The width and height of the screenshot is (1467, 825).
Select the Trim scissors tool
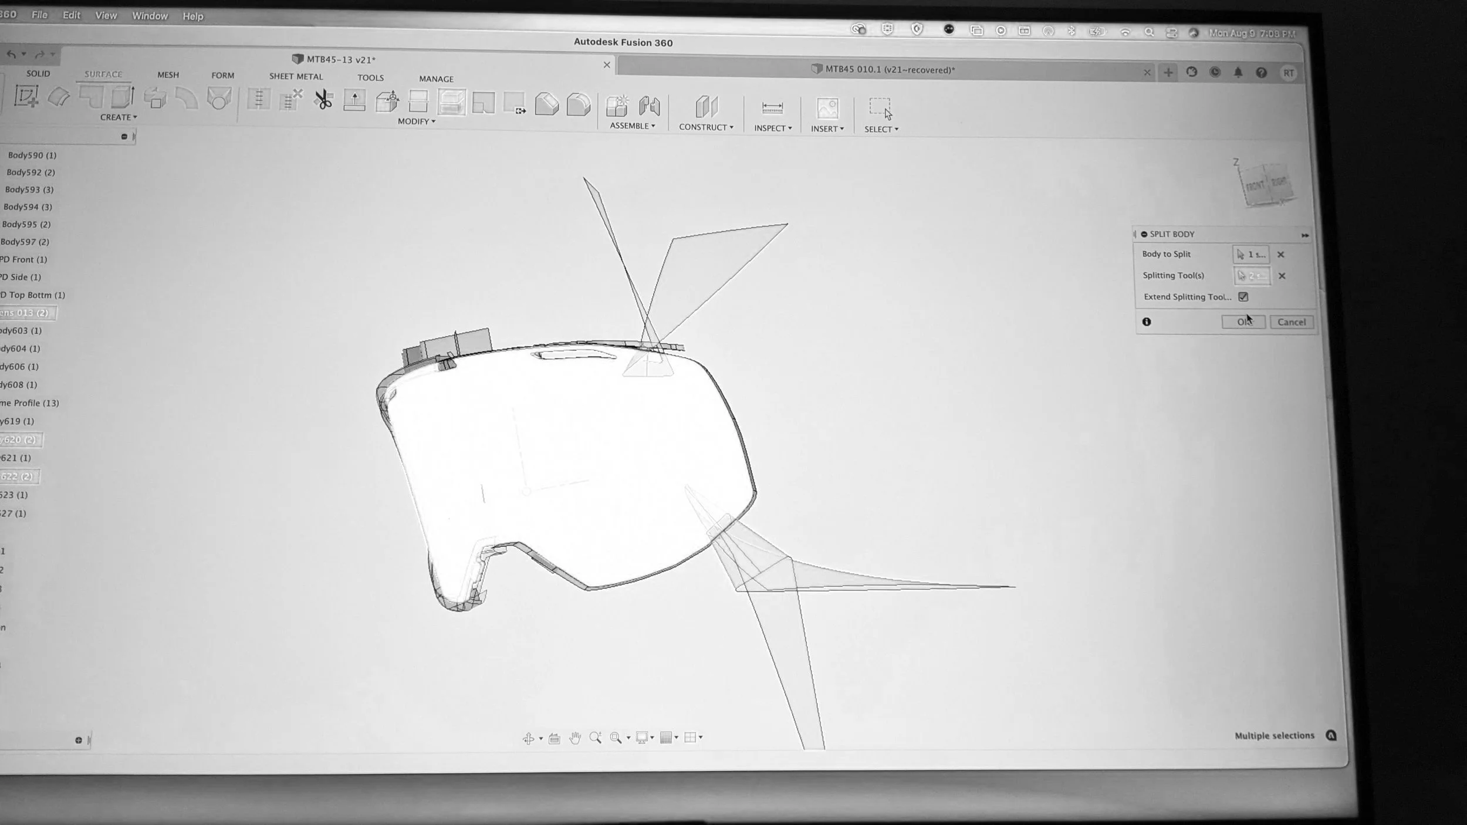tap(323, 99)
